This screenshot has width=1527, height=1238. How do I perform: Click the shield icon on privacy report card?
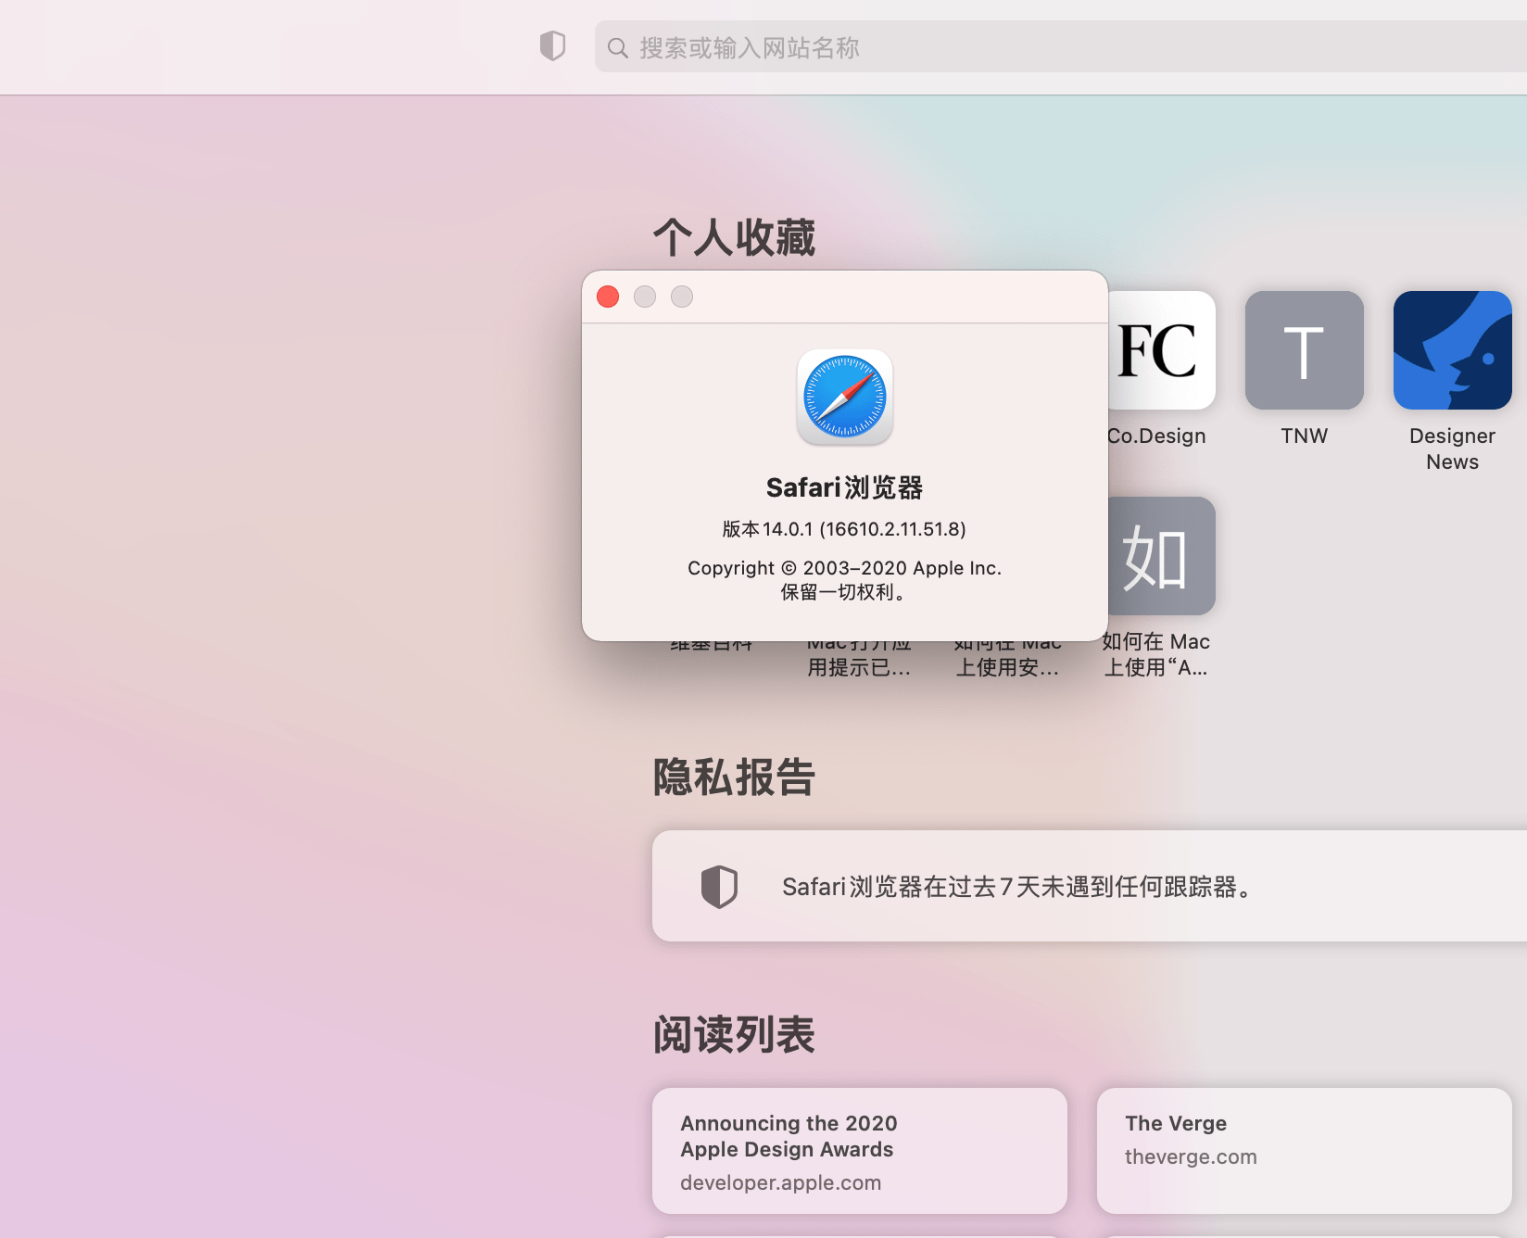point(721,886)
